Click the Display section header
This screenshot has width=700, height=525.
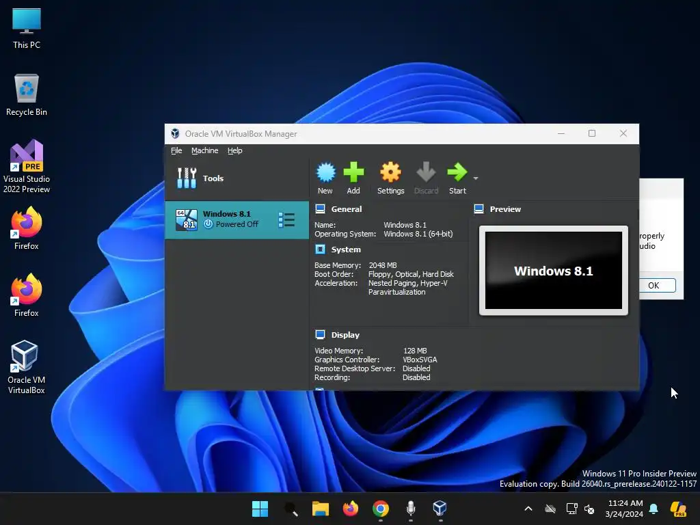point(345,335)
